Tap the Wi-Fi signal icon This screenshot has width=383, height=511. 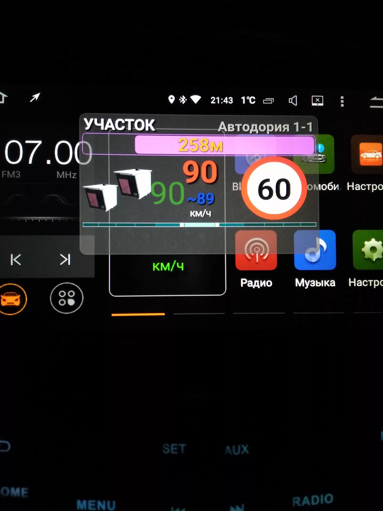(x=195, y=100)
